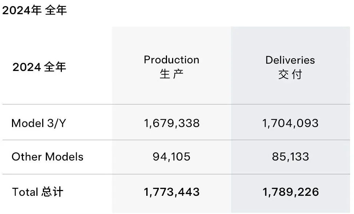This screenshot has width=354, height=214.
Task: Click the Other Models row label
Action: (x=47, y=156)
